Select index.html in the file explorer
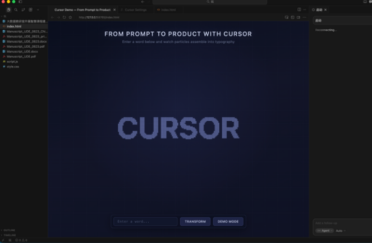This screenshot has width=372, height=243. (x=24, y=26)
